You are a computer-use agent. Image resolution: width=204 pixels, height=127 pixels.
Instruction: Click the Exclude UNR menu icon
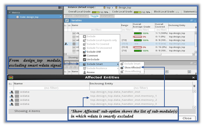(x=84, y=52)
